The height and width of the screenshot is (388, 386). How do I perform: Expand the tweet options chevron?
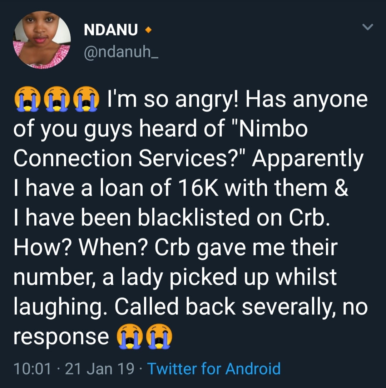367,27
